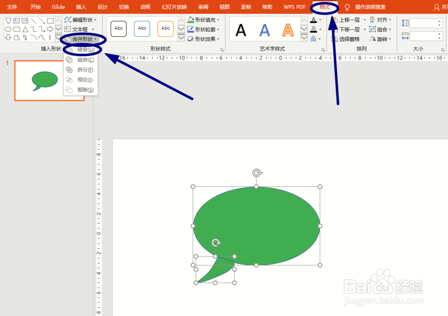The image size is (448, 316).
Task: Open WordArt styles dialog launcher
Action: (x=323, y=50)
